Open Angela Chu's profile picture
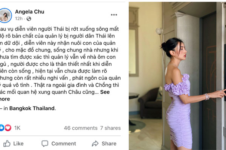 (5, 15)
